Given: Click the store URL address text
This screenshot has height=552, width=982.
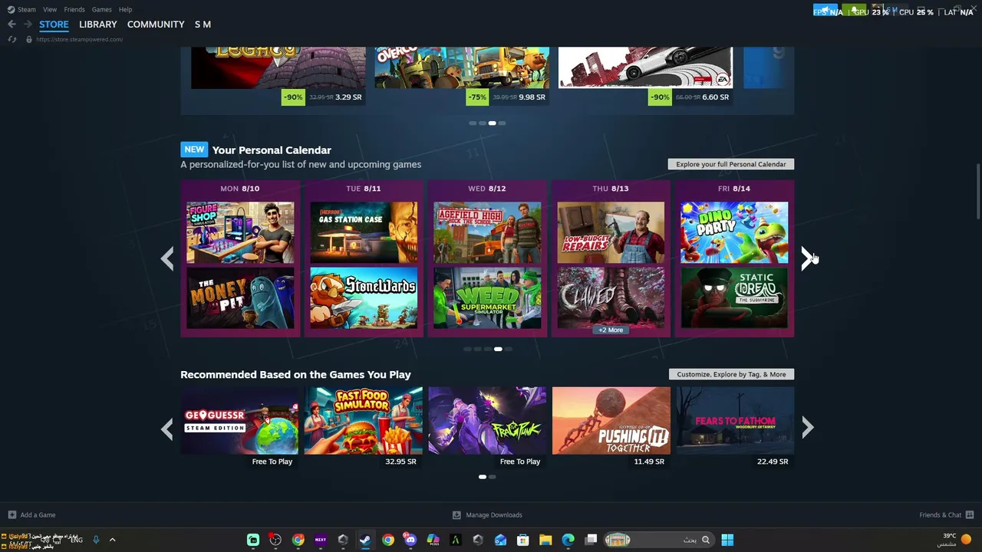Looking at the screenshot, I should coord(79,39).
